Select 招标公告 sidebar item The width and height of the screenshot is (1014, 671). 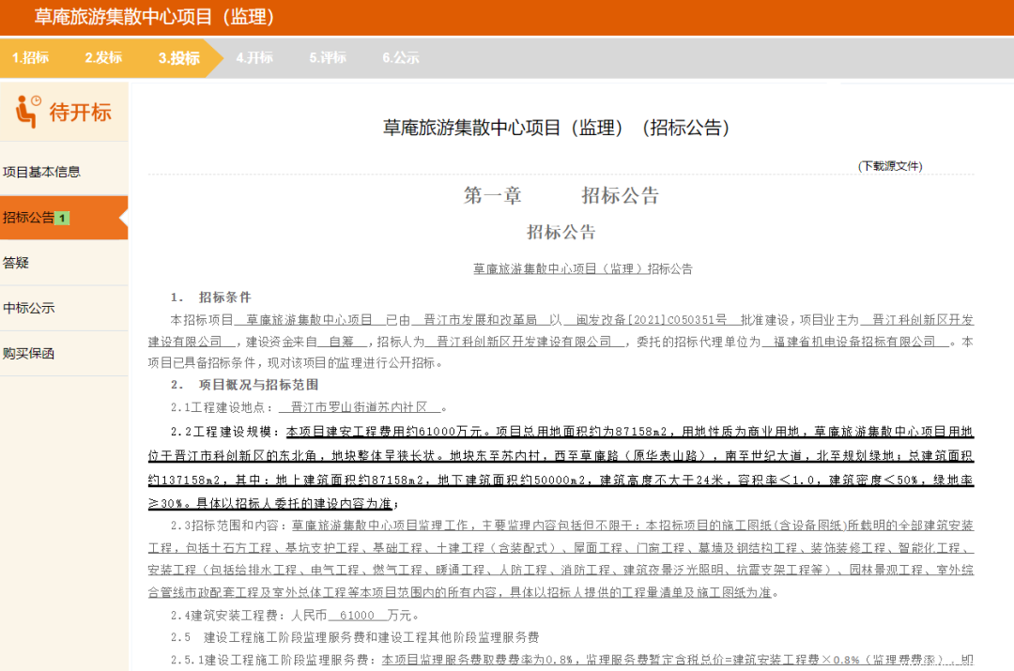click(x=64, y=218)
